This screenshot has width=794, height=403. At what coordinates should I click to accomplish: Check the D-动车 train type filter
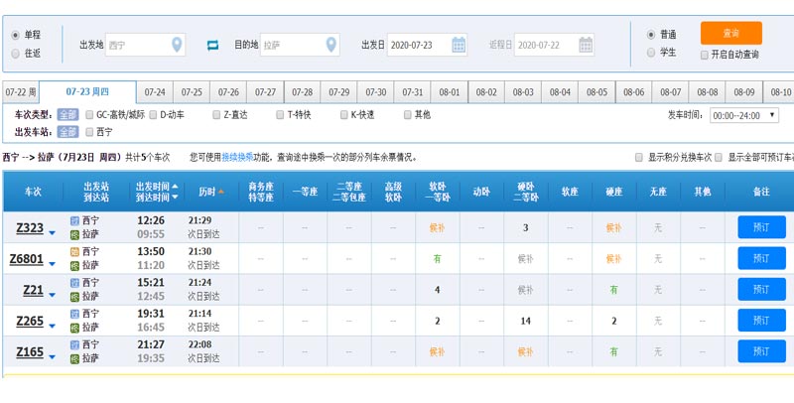pos(153,115)
